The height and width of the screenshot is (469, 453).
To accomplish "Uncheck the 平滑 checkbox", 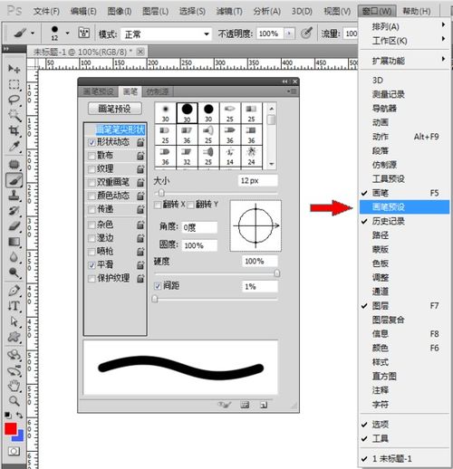I will click(x=92, y=265).
